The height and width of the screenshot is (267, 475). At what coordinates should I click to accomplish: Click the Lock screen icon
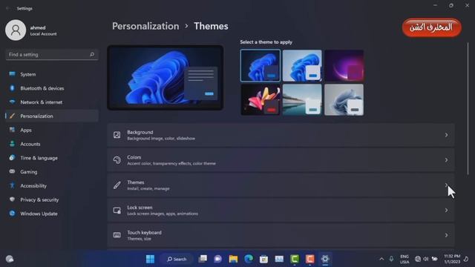(117, 210)
